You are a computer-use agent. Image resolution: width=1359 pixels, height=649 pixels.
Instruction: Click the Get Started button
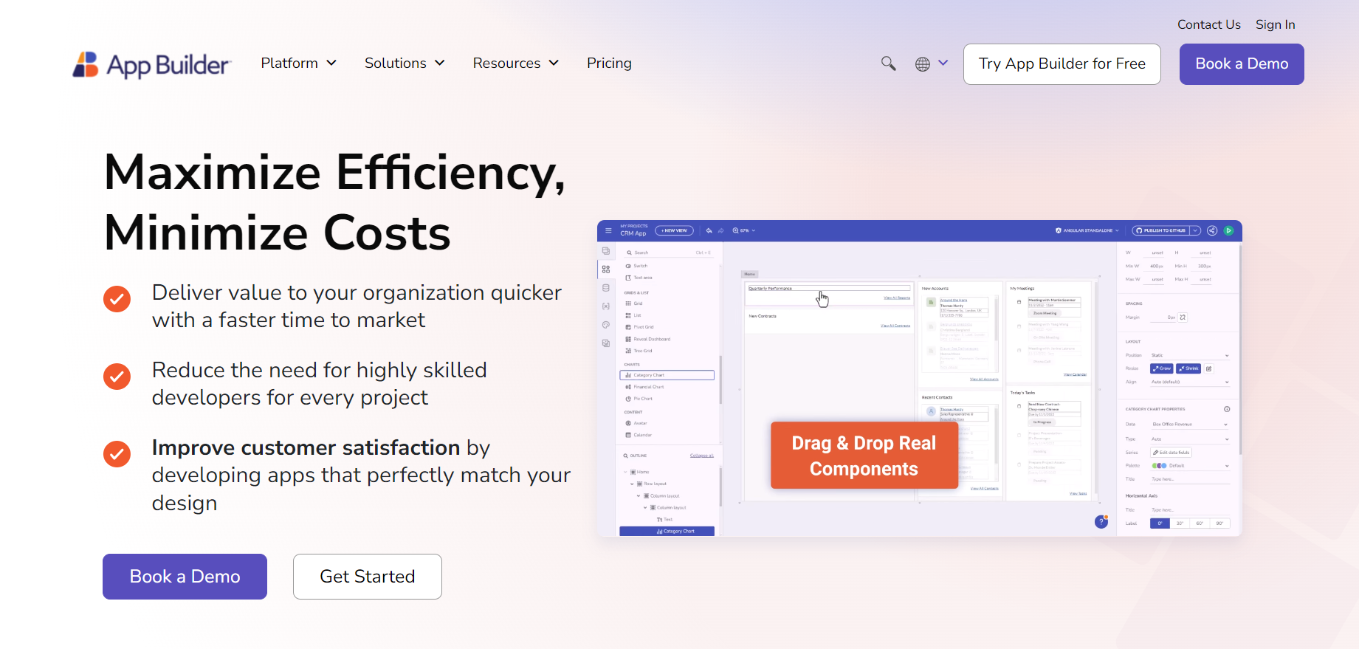(x=368, y=577)
